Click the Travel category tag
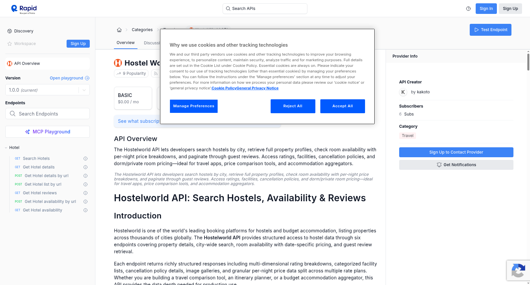 point(407,136)
